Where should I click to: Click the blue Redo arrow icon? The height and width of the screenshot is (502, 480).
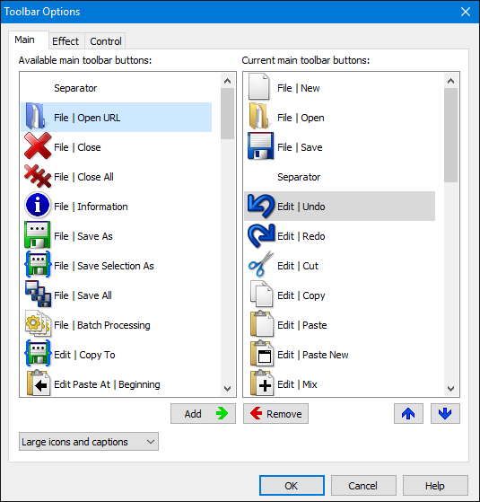261,235
